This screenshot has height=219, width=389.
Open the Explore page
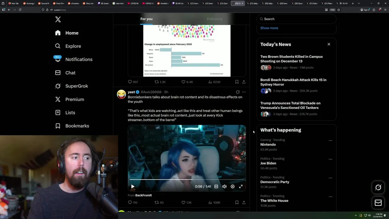[68, 46]
